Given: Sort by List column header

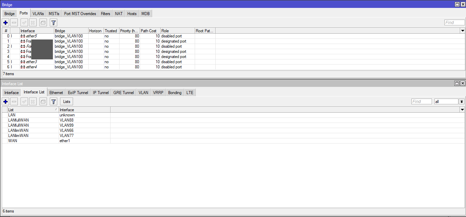Looking at the screenshot, I should click(x=33, y=110).
